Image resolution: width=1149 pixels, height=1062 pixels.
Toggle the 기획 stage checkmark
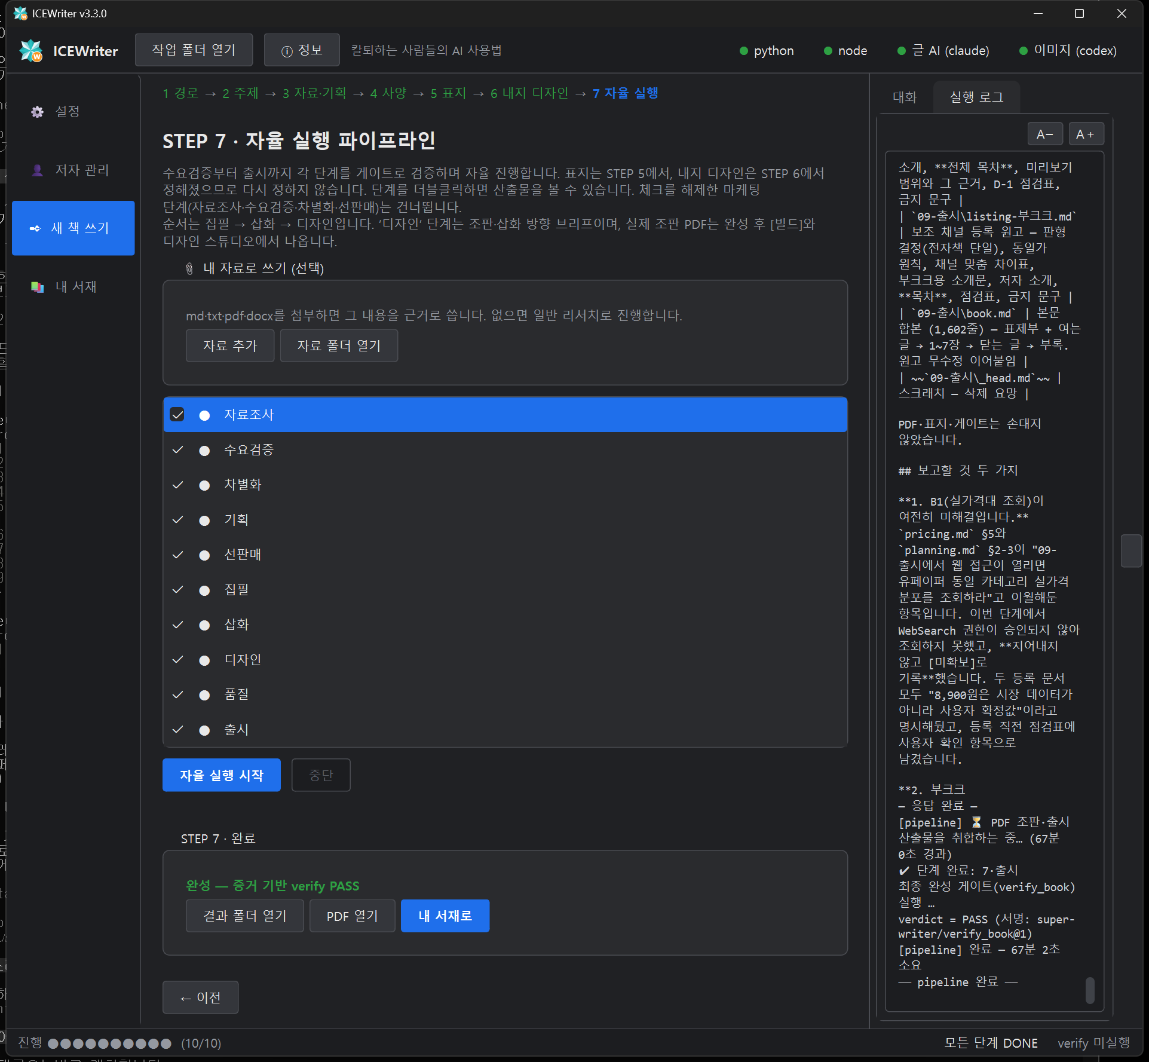(x=177, y=520)
